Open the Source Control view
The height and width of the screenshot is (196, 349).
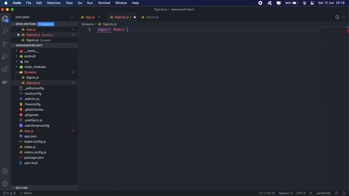[x=5, y=44]
